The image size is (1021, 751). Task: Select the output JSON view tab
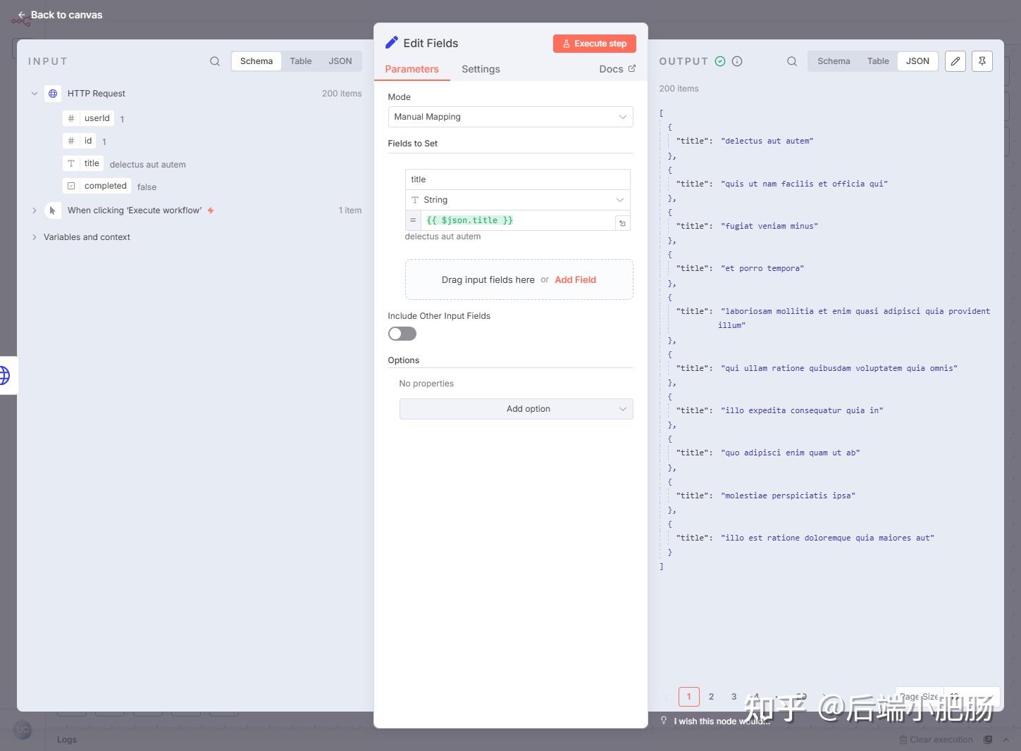[x=917, y=61]
